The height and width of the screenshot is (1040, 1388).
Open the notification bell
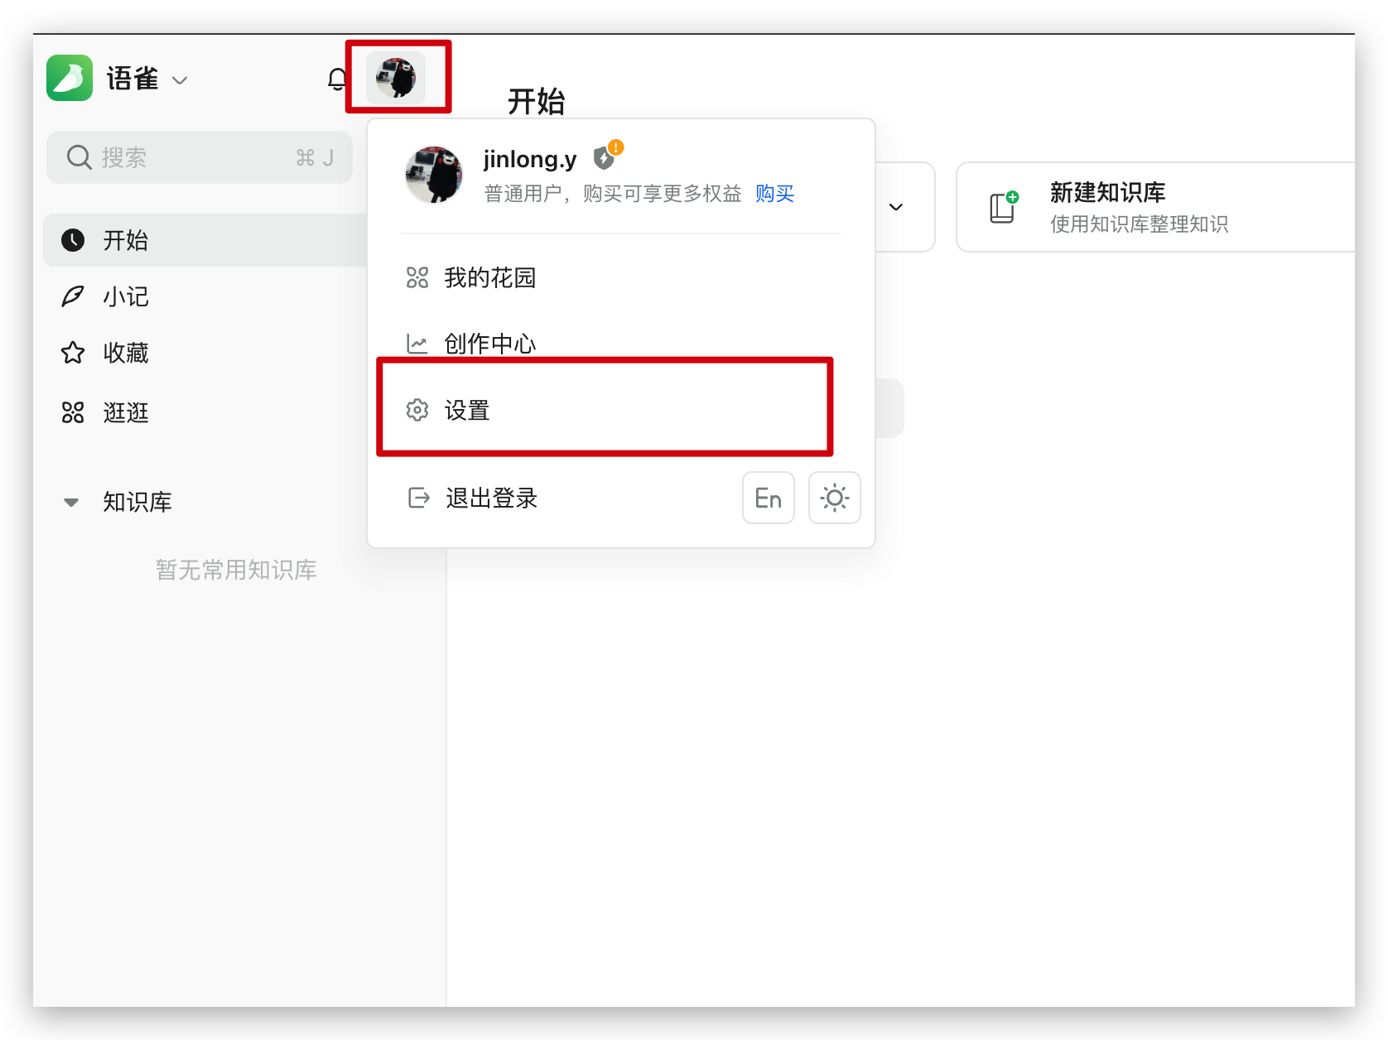coord(337,79)
